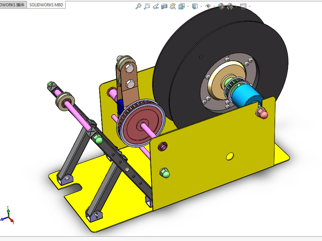This screenshot has height=241, width=322.
Task: Expand the Hide/Show Items dropdown arrow
Action: pyautogui.click(x=214, y=6)
